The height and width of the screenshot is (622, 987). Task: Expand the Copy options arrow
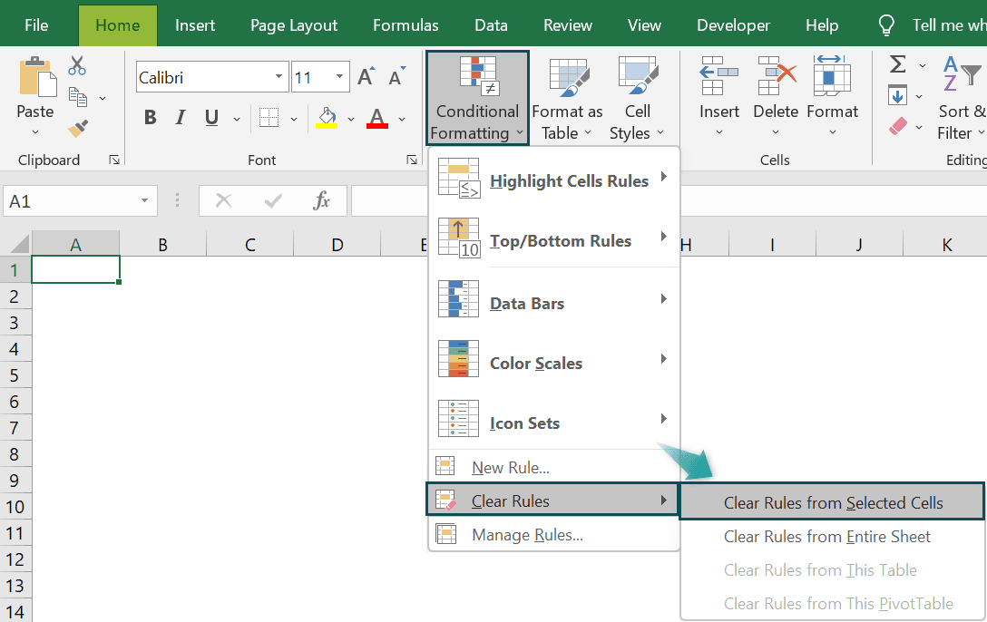tap(103, 99)
